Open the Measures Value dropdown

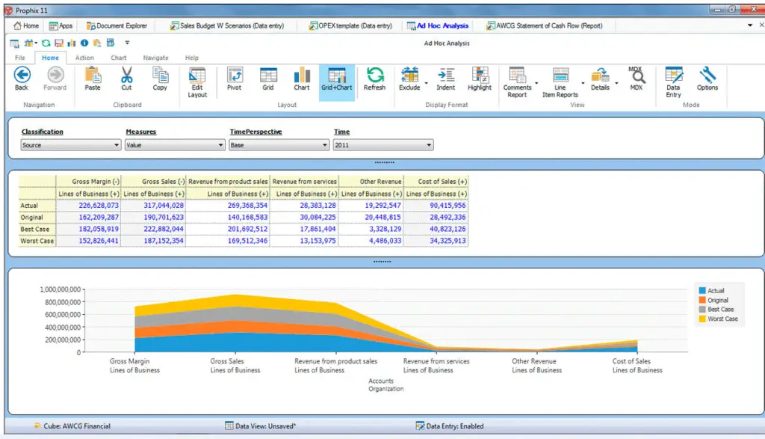(175, 145)
